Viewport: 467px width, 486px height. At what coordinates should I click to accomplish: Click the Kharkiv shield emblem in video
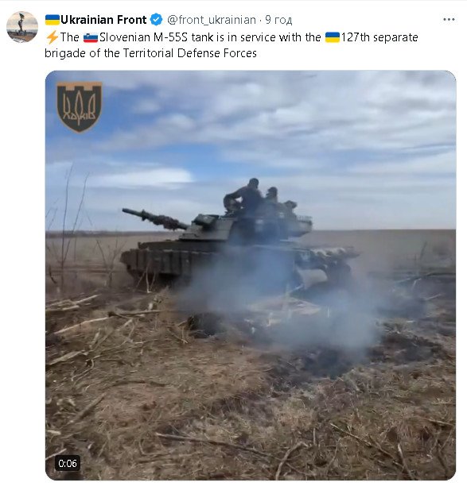pyautogui.click(x=80, y=107)
